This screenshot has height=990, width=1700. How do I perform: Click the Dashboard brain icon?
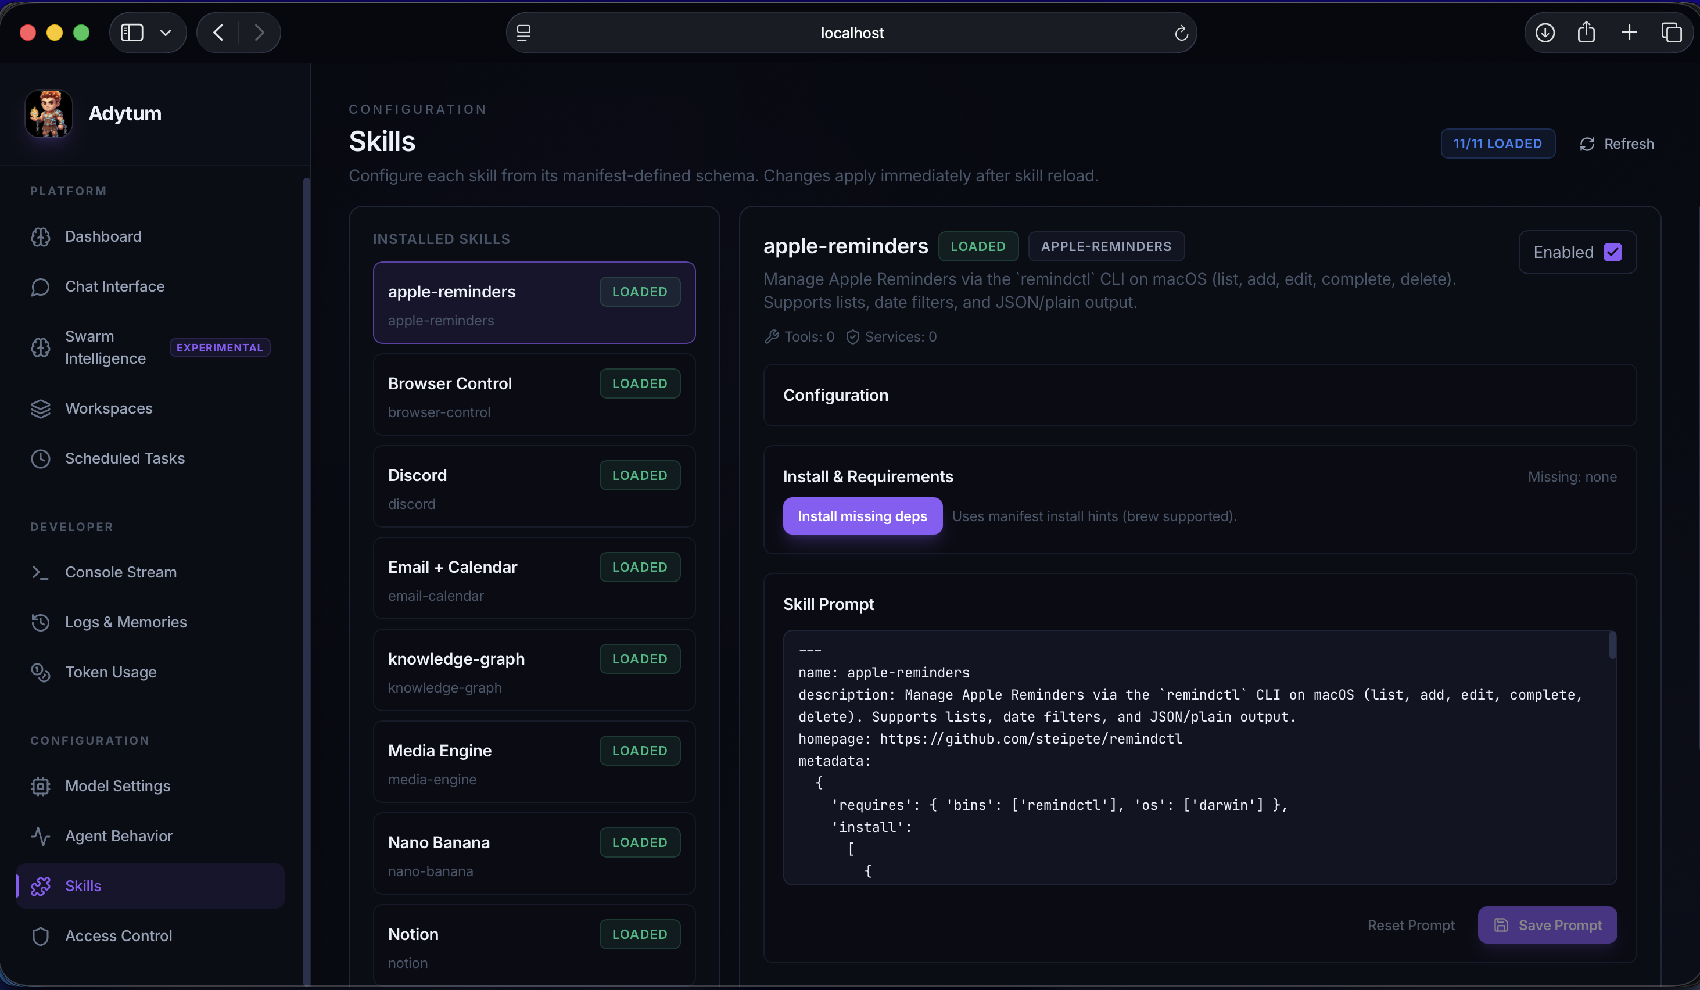coord(41,236)
